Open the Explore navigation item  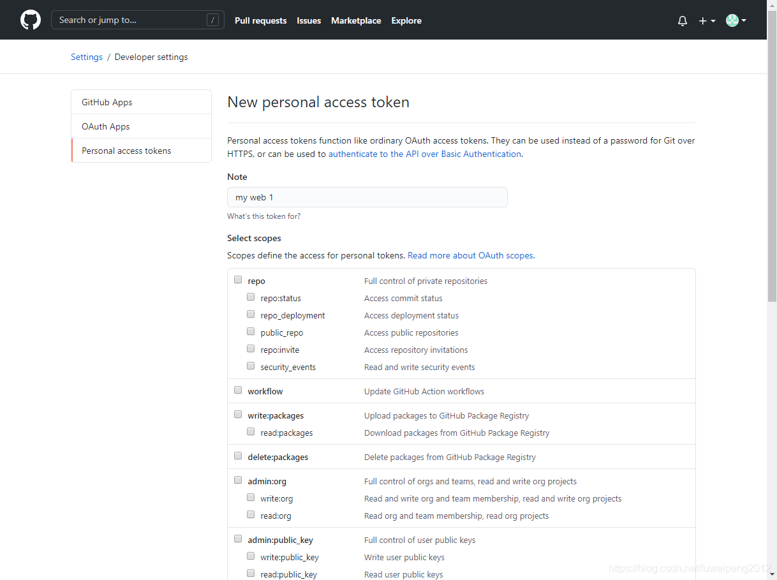point(406,21)
